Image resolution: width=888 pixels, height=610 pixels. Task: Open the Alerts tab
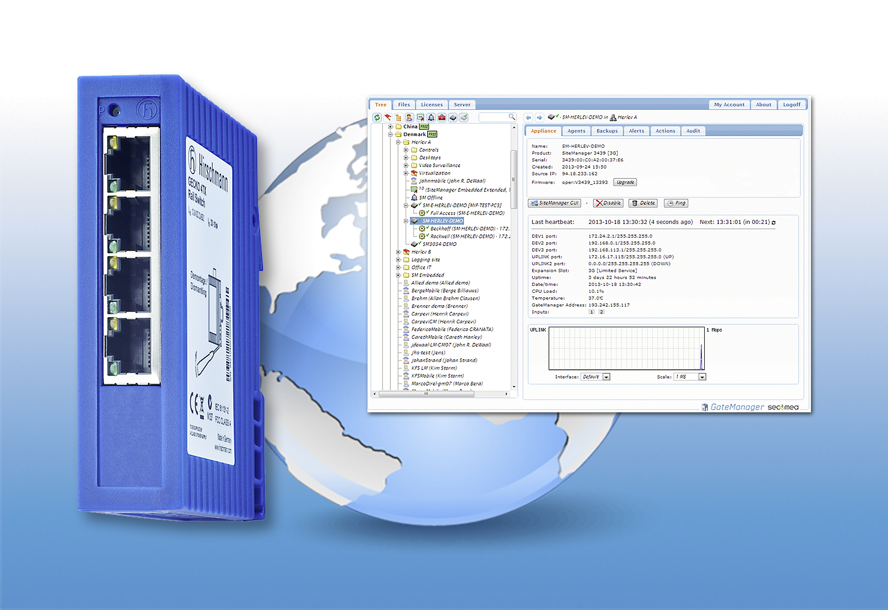(x=637, y=131)
